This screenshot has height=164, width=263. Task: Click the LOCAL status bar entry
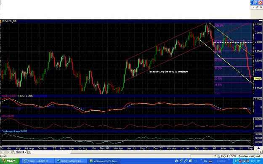(233, 156)
